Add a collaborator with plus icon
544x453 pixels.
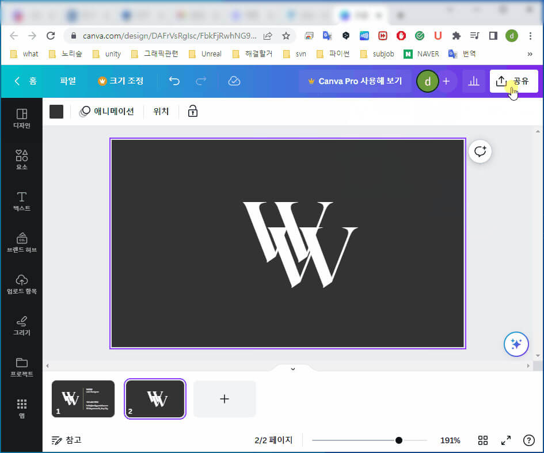(x=447, y=81)
